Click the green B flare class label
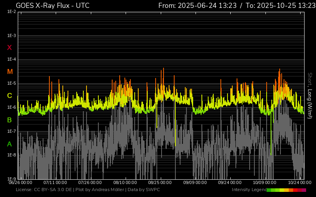 coord(9,120)
